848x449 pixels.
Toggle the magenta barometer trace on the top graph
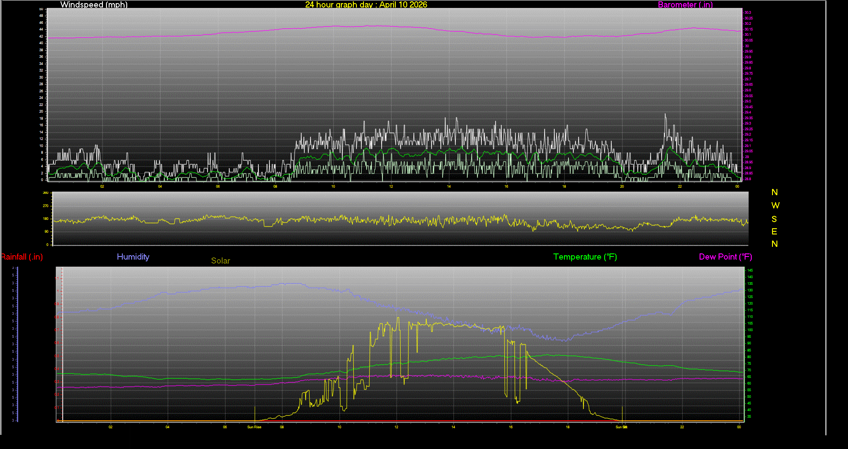(x=353, y=27)
